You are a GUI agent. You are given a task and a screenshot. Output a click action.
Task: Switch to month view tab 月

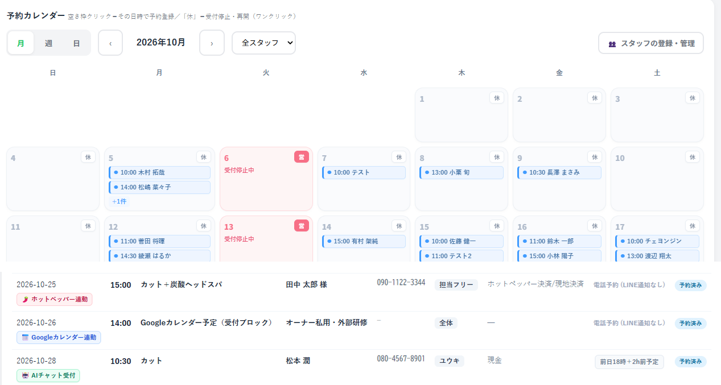pos(21,43)
